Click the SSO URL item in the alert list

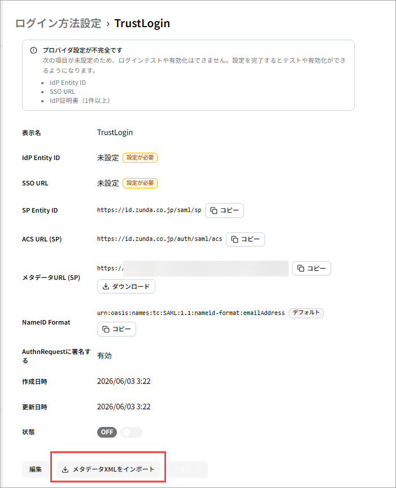click(63, 92)
